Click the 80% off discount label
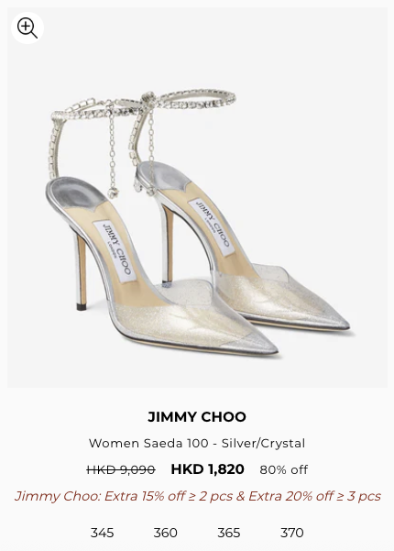 284,469
